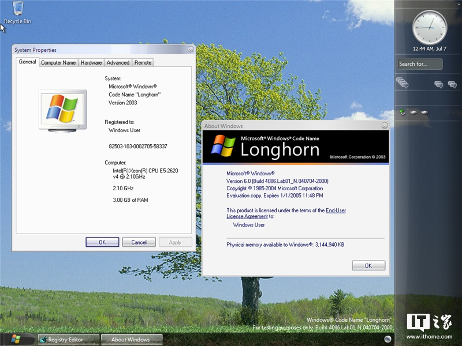Click the '12:44 AM, Jul 7' sidebar time
This screenshot has height=346, width=462.
430,49
